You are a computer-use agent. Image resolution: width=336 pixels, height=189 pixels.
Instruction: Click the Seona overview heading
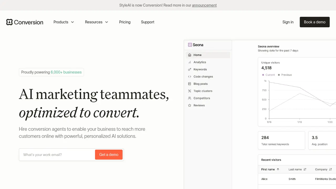(x=269, y=46)
